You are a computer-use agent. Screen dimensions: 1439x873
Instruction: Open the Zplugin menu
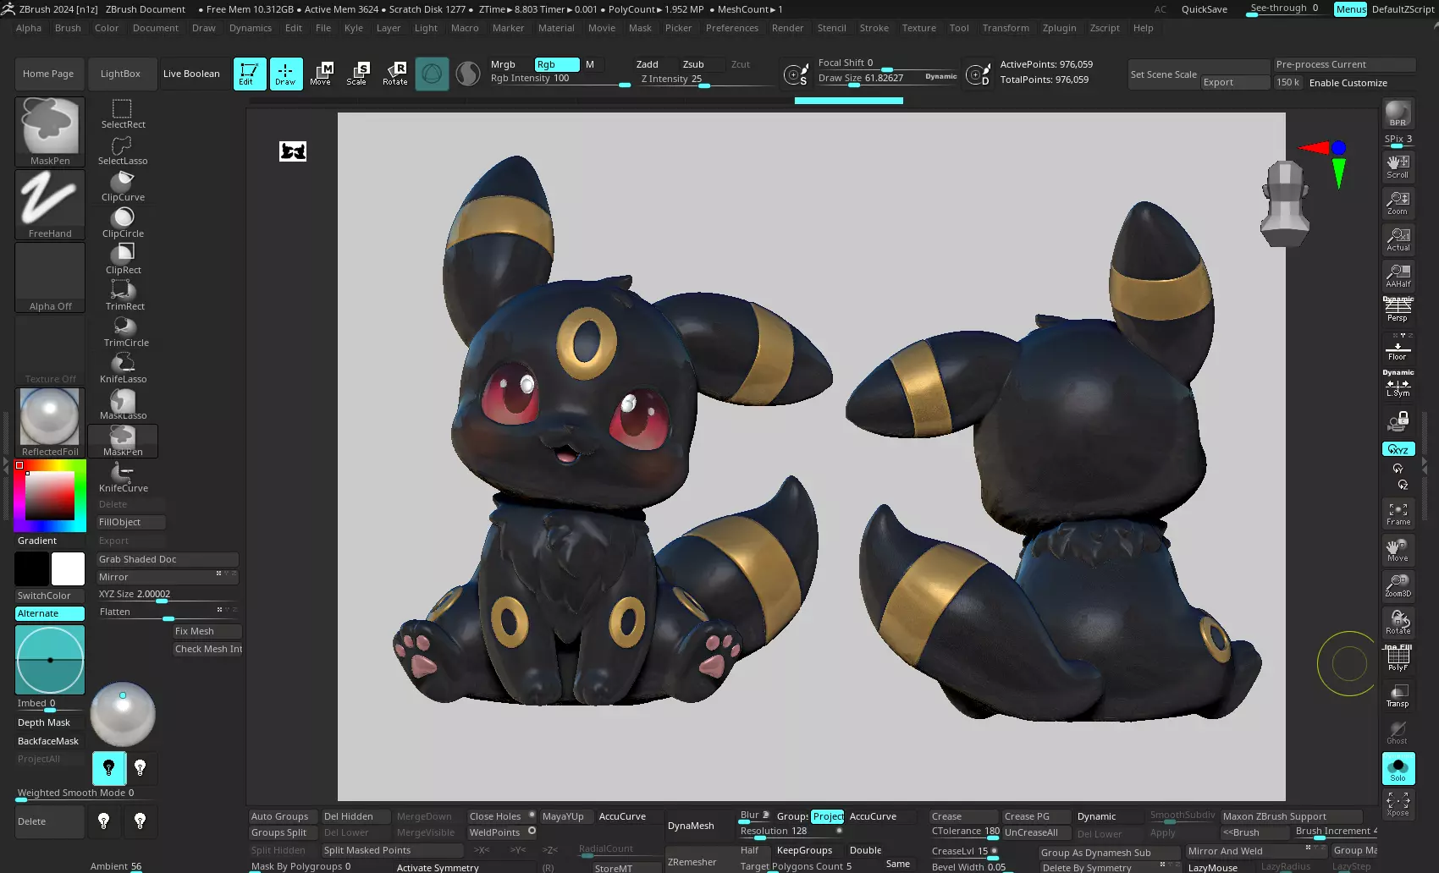1059,28
